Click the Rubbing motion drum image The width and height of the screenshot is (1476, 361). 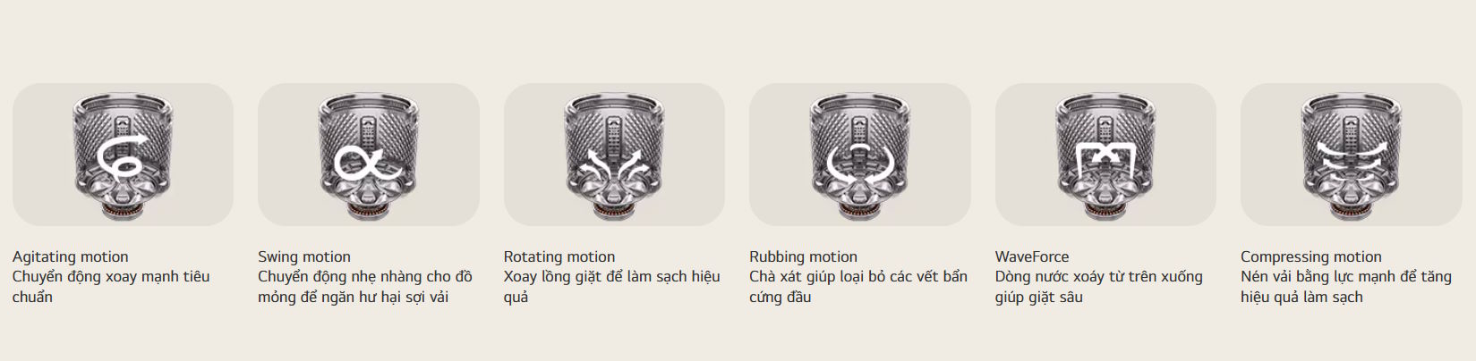[860, 155]
